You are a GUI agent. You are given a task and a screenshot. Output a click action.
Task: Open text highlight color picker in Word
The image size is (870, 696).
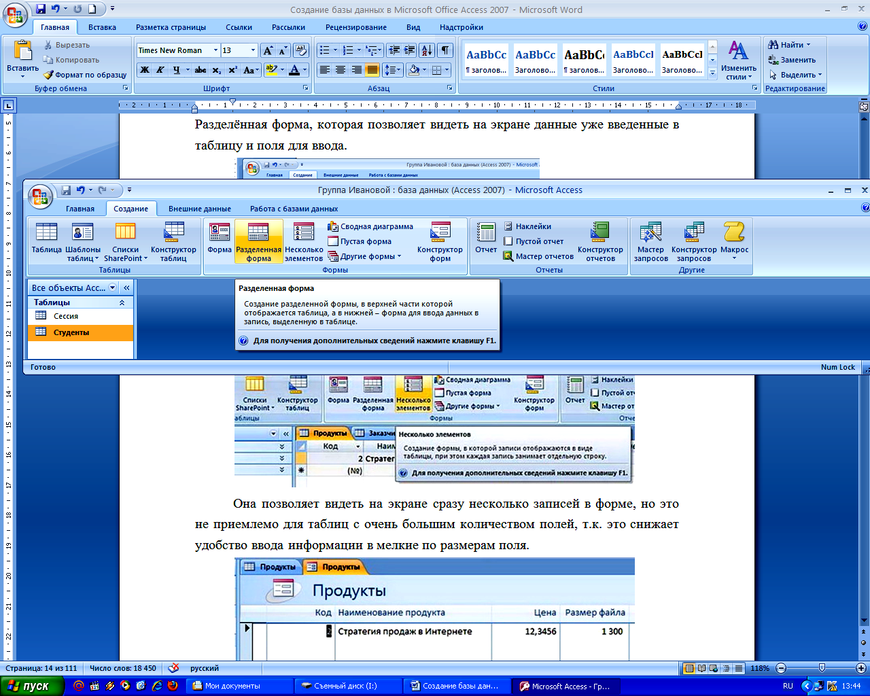(281, 69)
